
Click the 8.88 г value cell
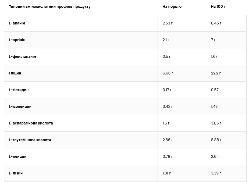point(216,140)
